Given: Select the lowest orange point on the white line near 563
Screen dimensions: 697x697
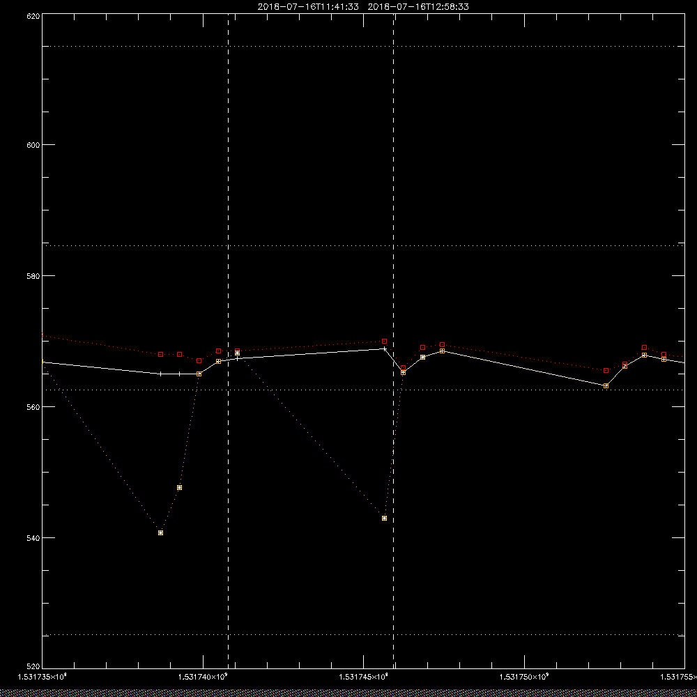Looking at the screenshot, I should pos(606,386).
